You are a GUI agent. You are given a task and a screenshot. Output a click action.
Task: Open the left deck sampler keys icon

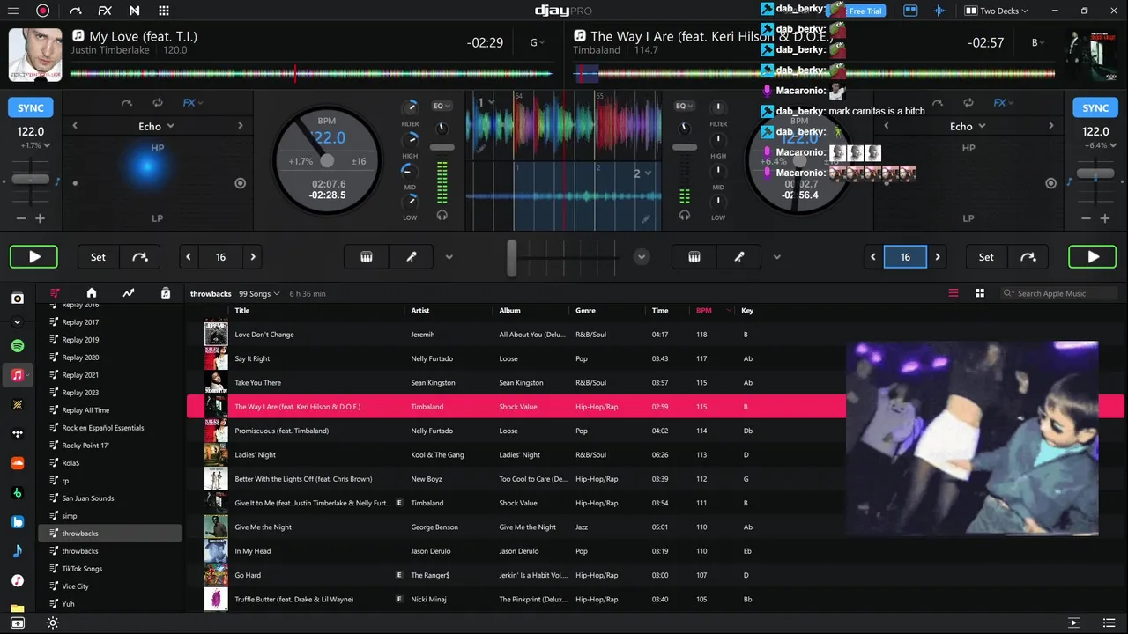(x=367, y=257)
